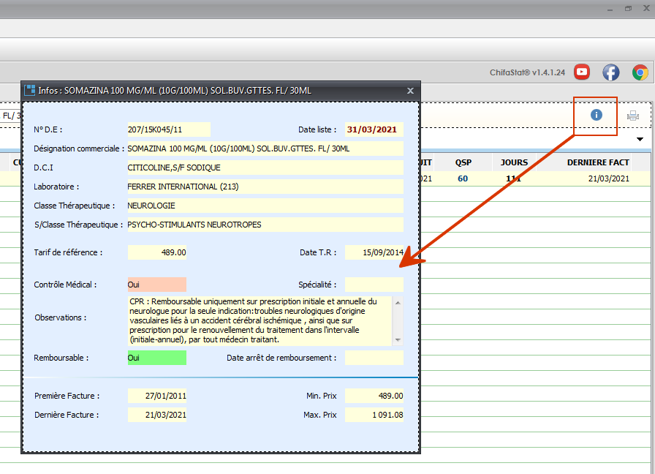This screenshot has height=474, width=655.
Task: Sort by the JOURS column header
Action: (514, 162)
